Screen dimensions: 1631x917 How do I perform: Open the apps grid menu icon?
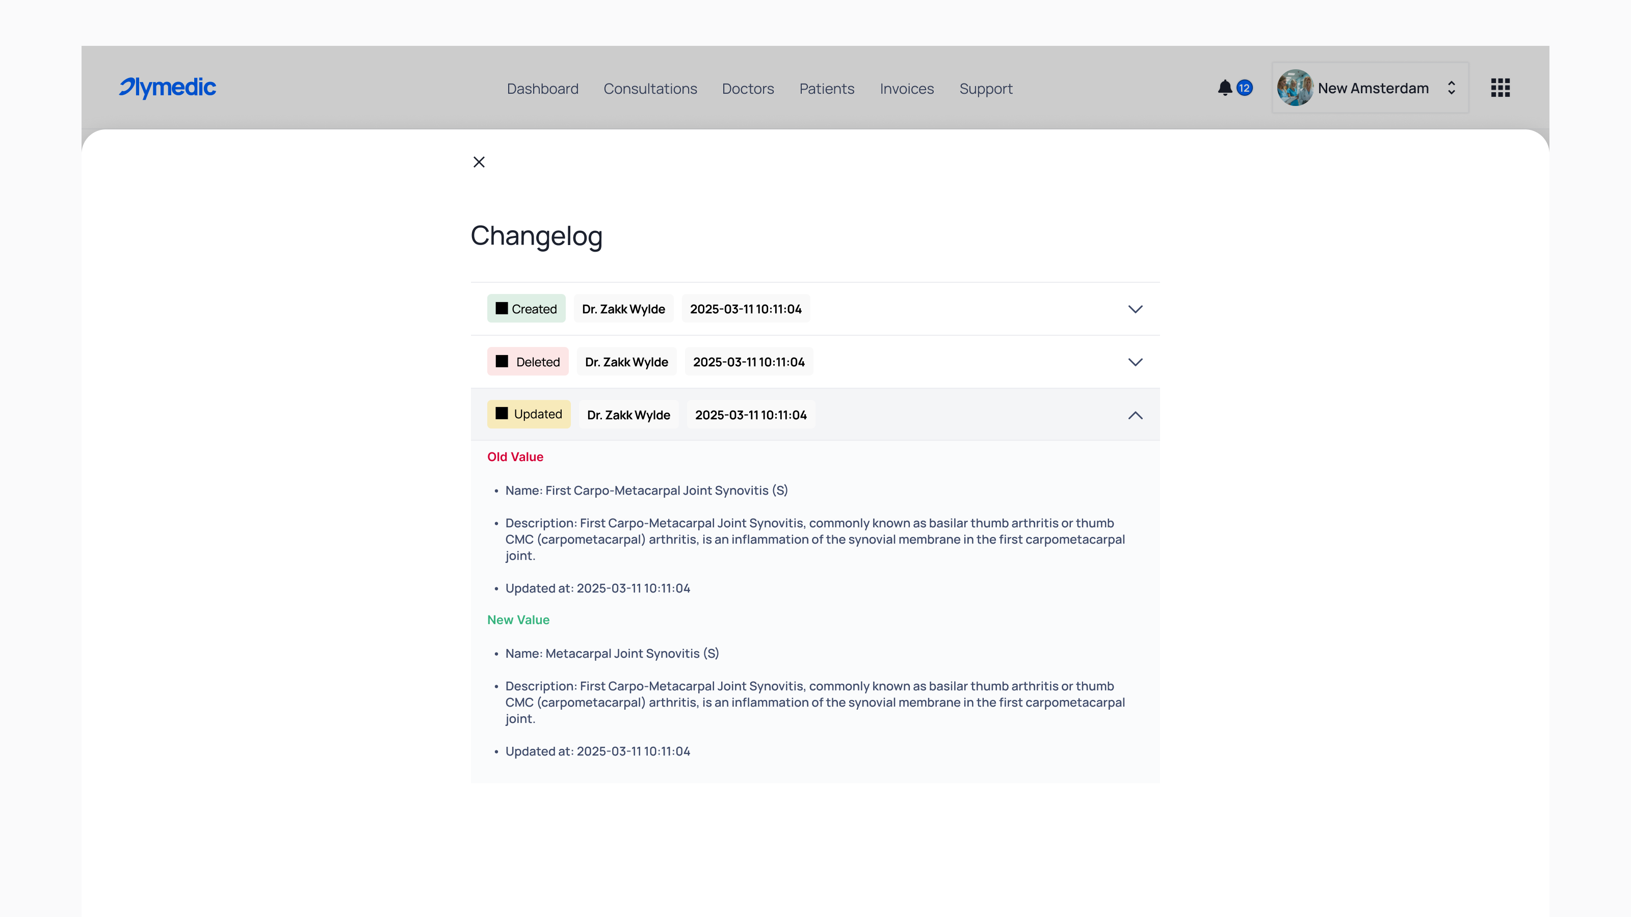pos(1500,88)
